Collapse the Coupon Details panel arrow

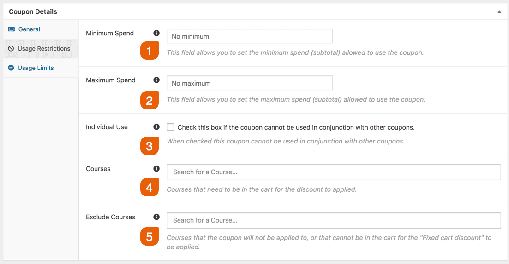(499, 11)
